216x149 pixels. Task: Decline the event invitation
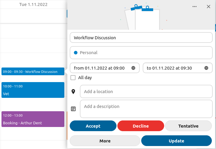coord(141,126)
